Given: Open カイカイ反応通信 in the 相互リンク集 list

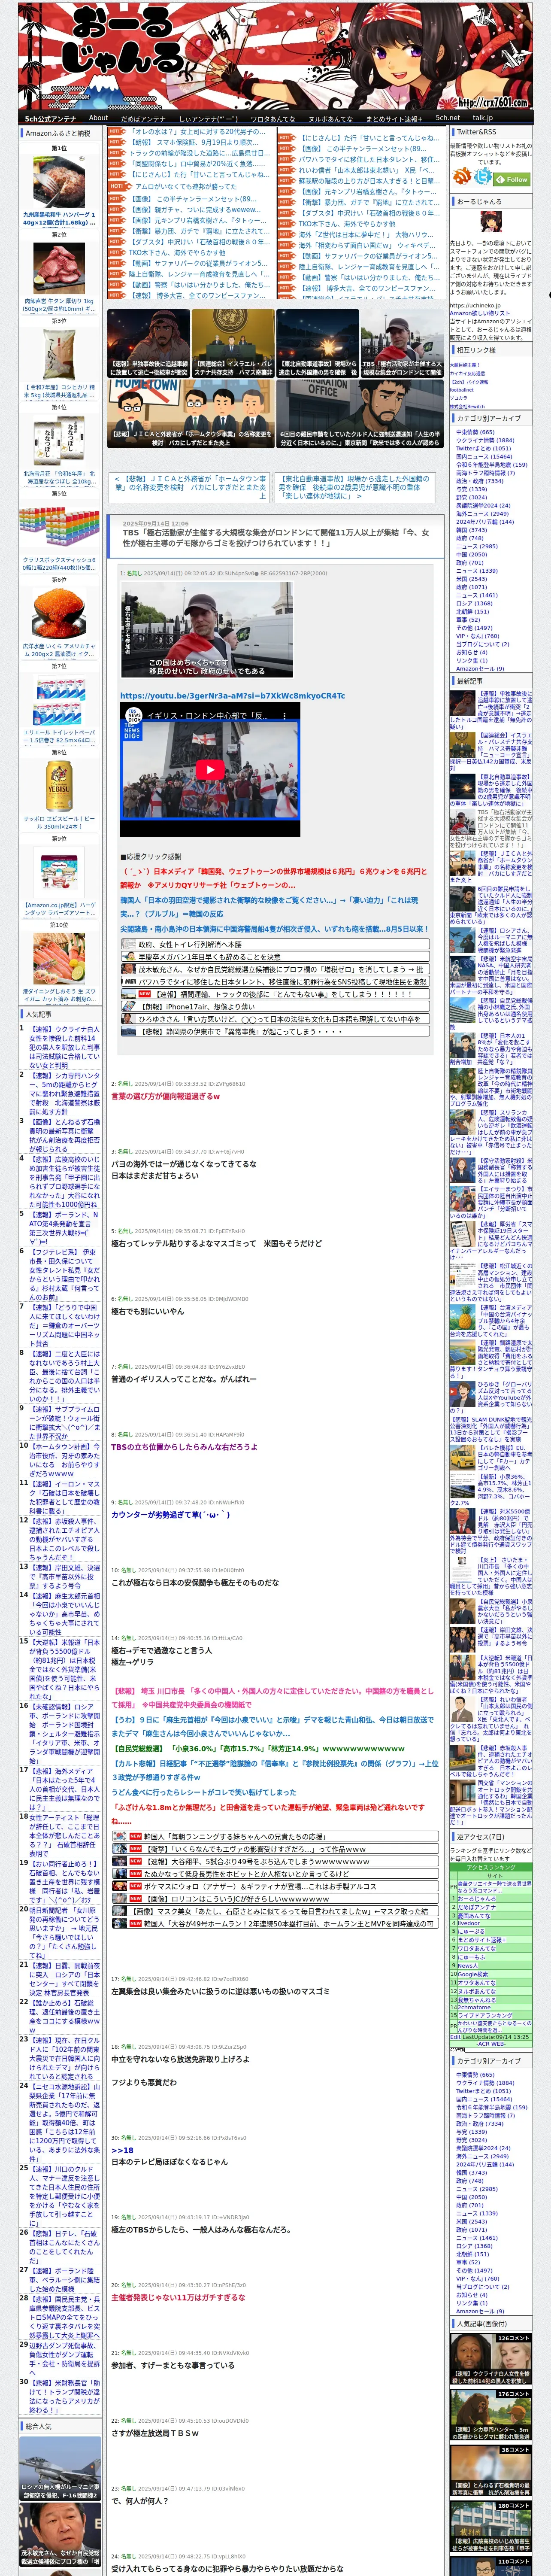Looking at the screenshot, I should [x=467, y=373].
